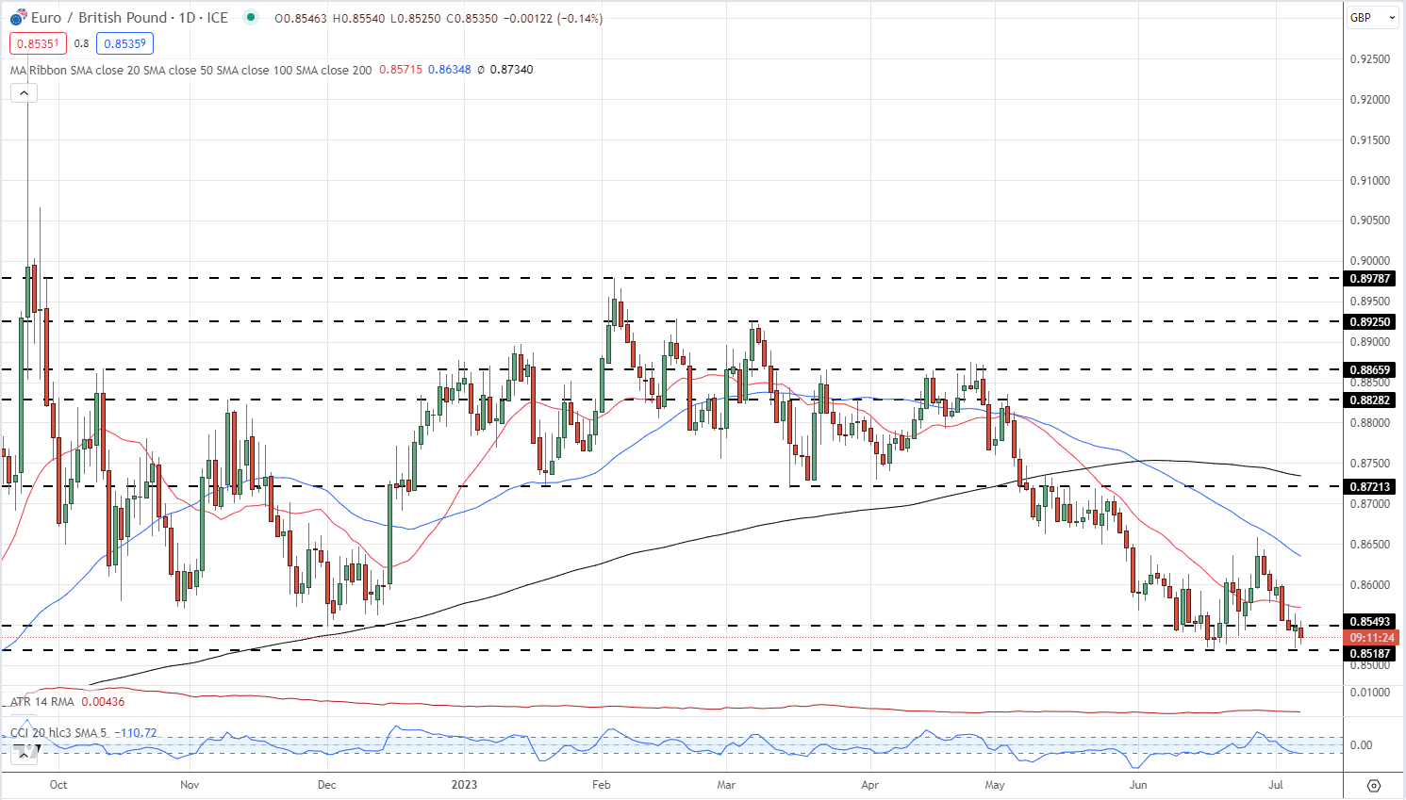Select the ATR 14 RMA indicator legend
1406x800 pixels.
pyautogui.click(x=41, y=702)
